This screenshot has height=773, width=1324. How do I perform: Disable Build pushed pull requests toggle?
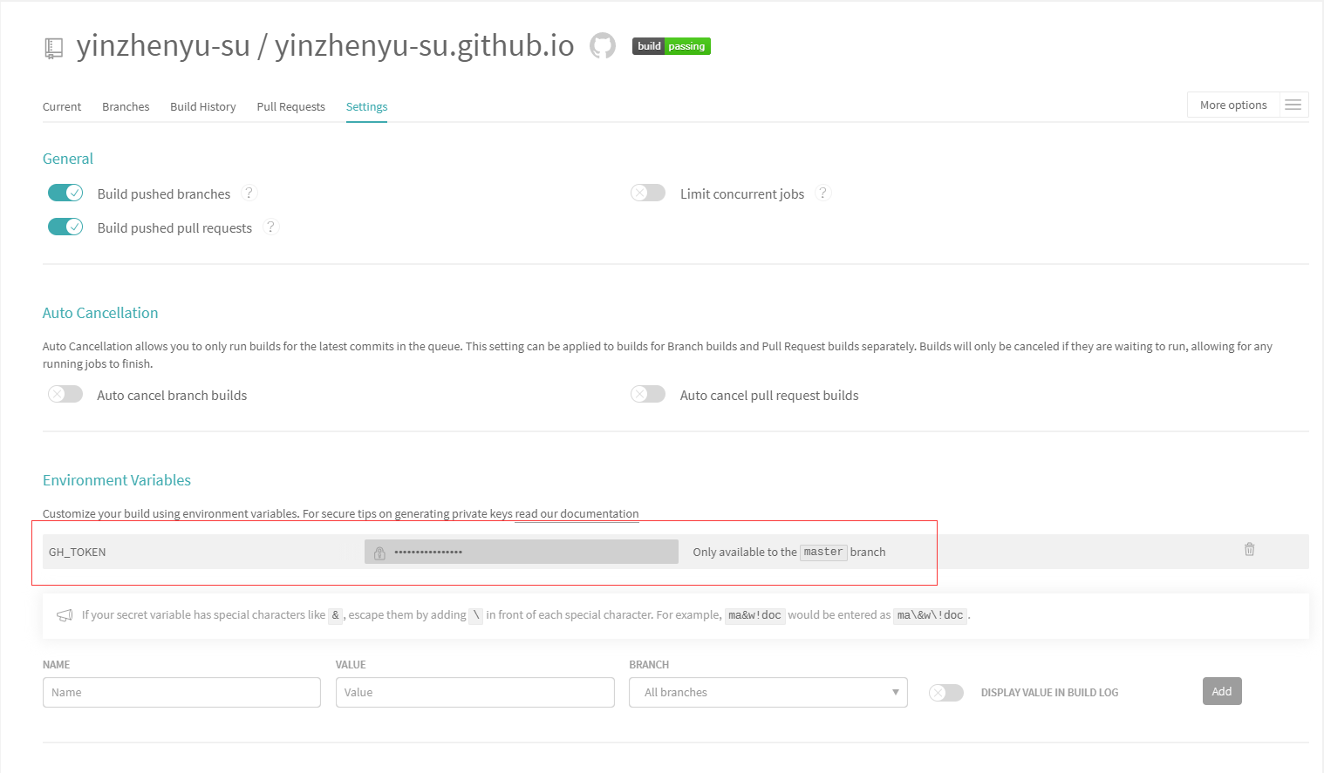tap(65, 227)
